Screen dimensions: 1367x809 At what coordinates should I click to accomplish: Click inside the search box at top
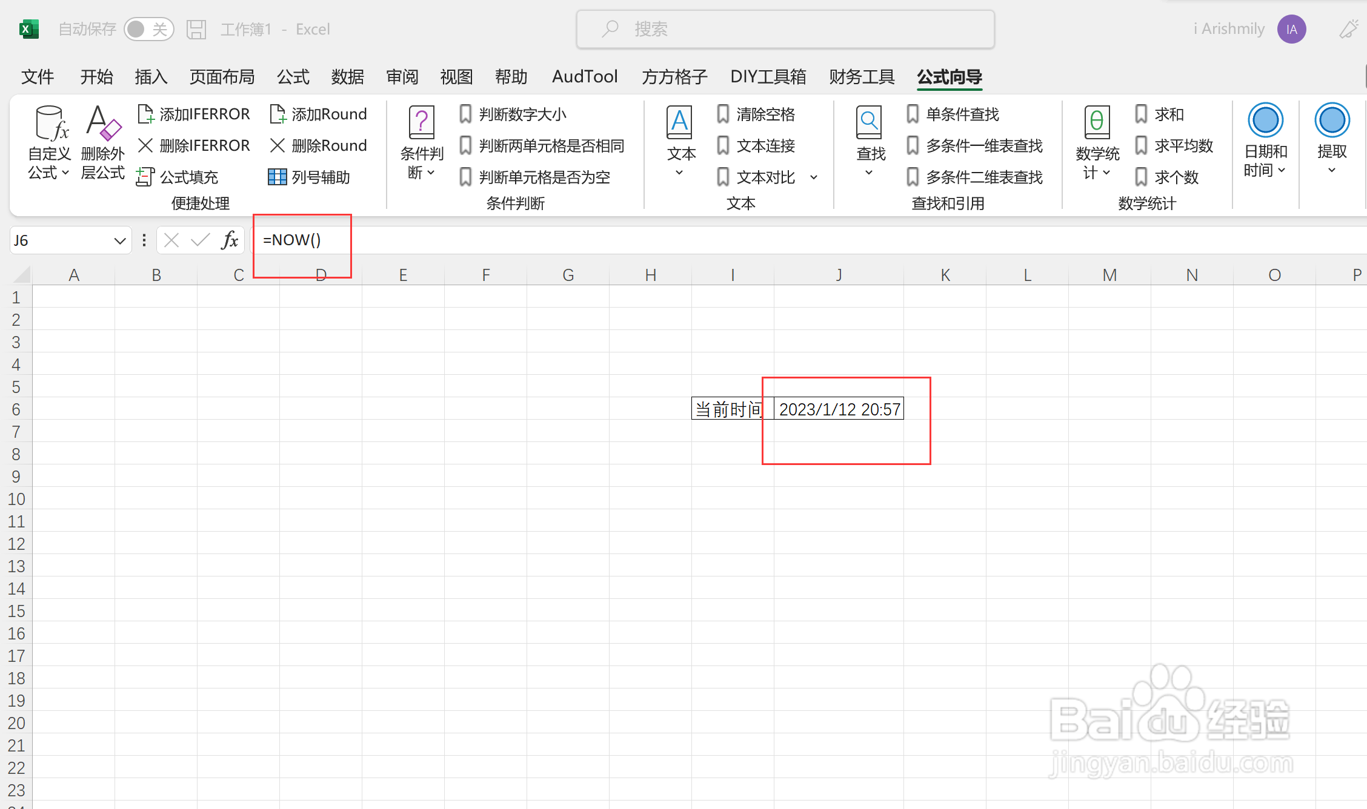click(x=785, y=28)
